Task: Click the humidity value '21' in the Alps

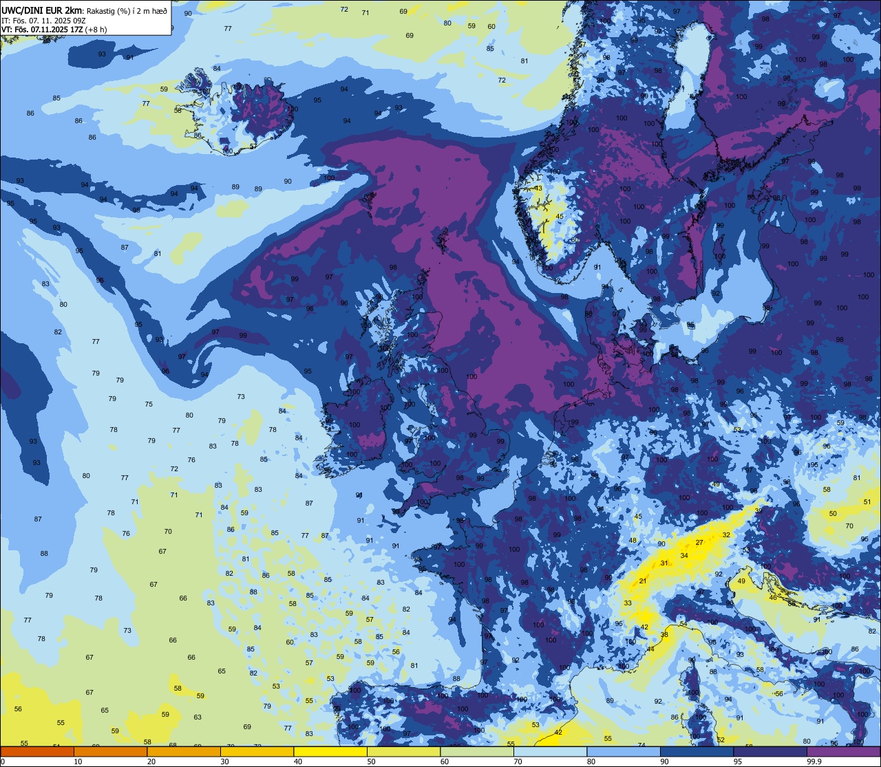Action: [x=643, y=581]
